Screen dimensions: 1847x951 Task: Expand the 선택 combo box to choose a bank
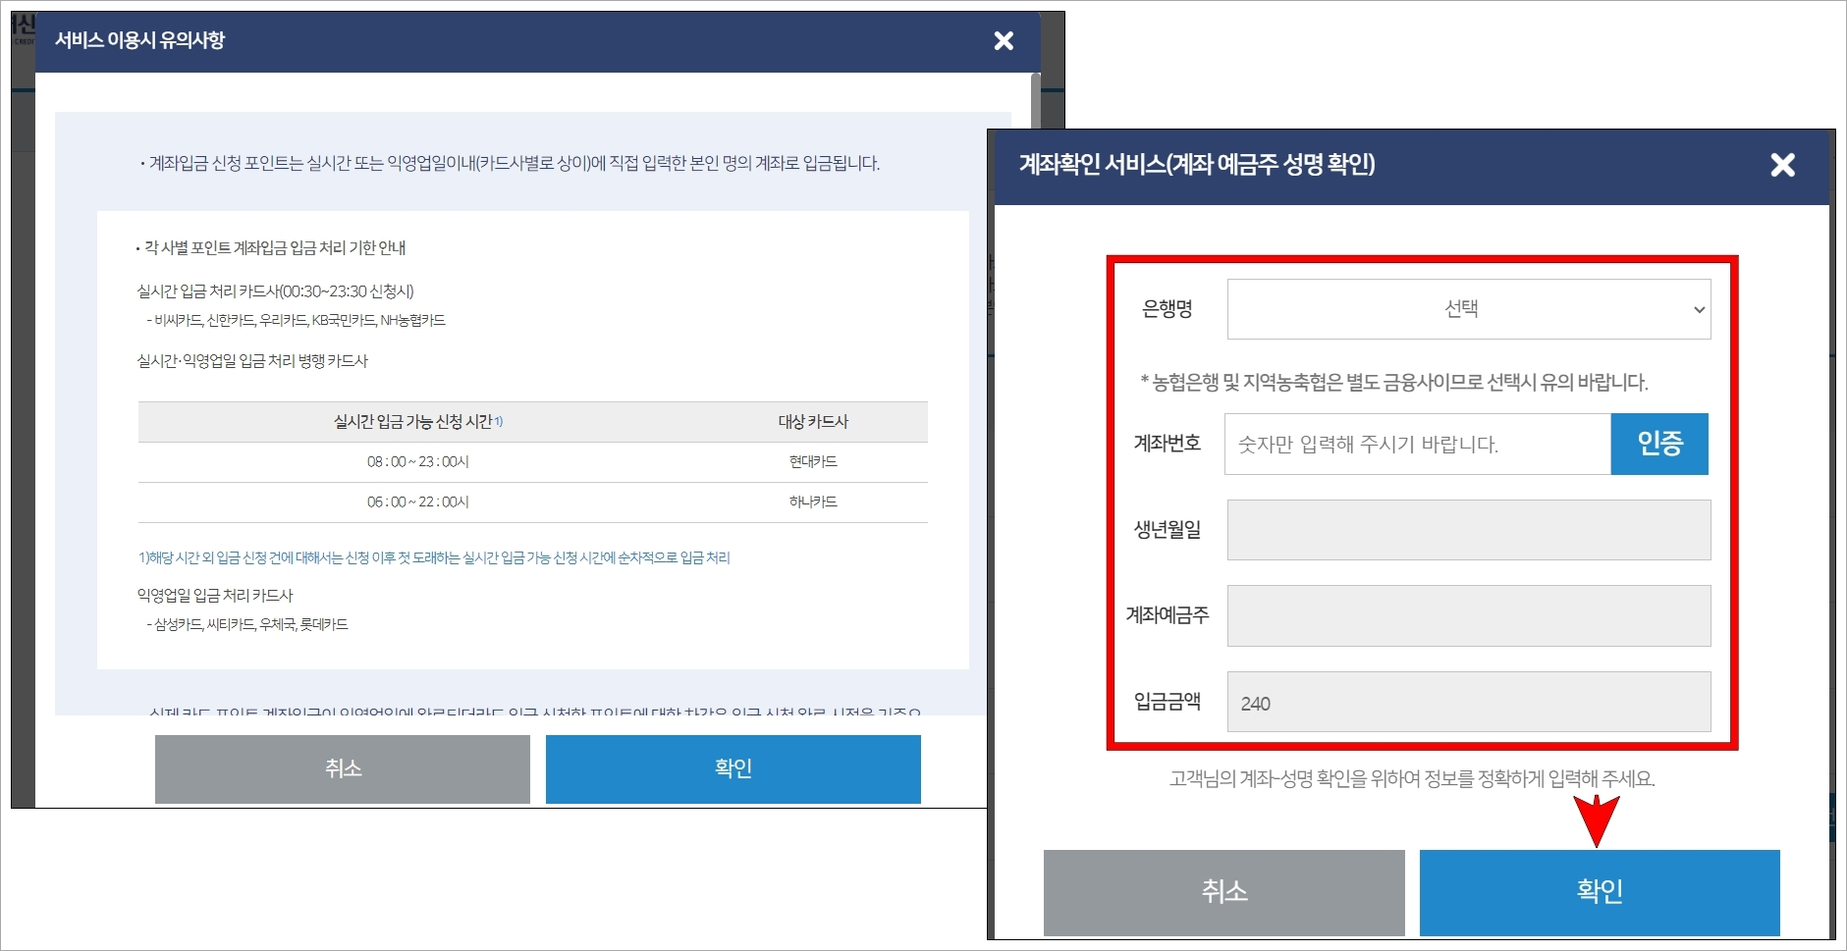(1467, 309)
